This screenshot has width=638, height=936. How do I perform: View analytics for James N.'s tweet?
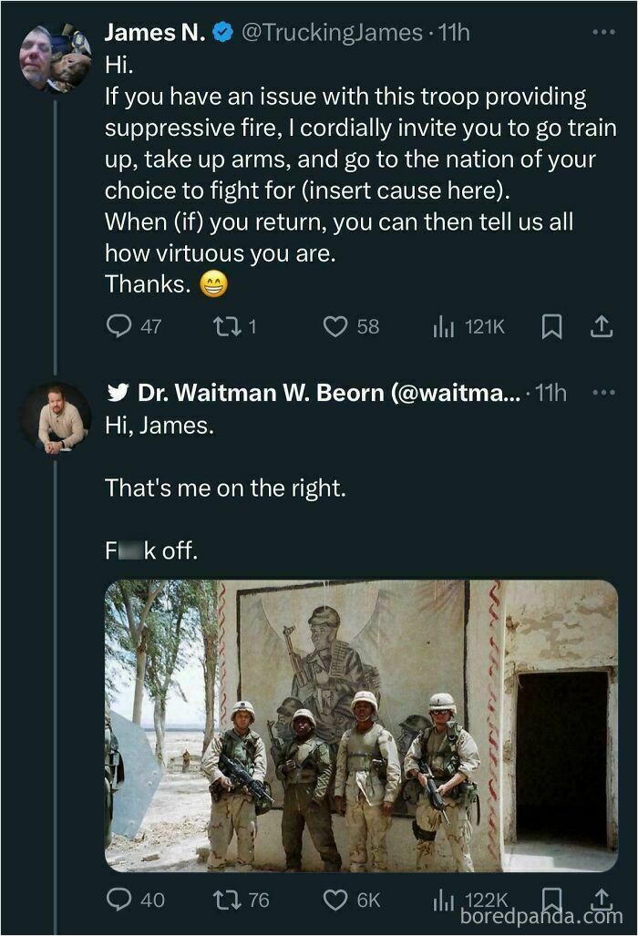[445, 326]
